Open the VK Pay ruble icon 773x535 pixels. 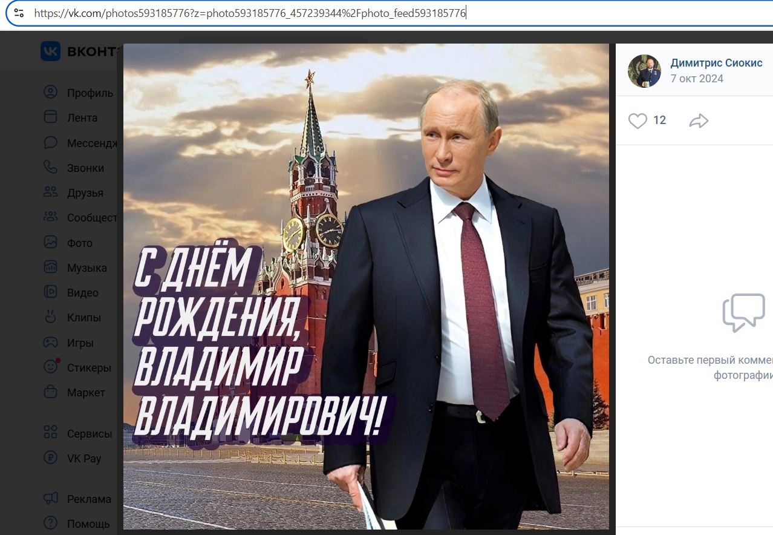click(x=50, y=458)
